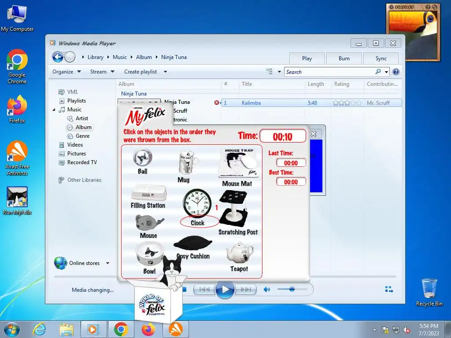Open view options dropdown arrow
This screenshot has height=338, width=451.
(x=279, y=72)
